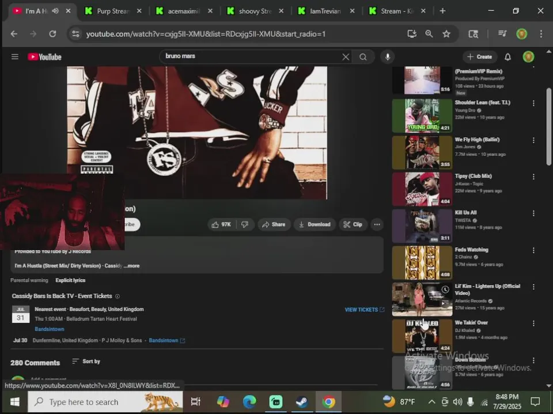Image resolution: width=553 pixels, height=414 pixels.
Task: Start voice search with the microphone
Action: click(x=388, y=57)
